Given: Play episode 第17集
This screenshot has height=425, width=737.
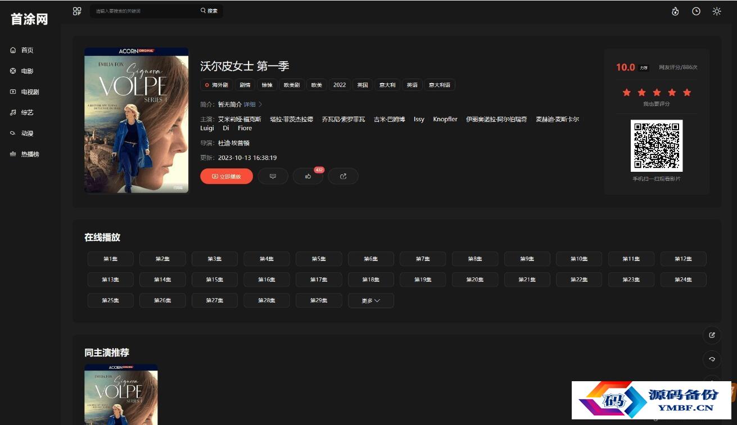Looking at the screenshot, I should coord(319,280).
